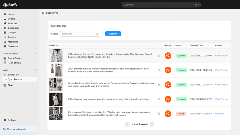This screenshot has width=240, height=135.
Task: Open Settings gear icon in sidebar
Action: point(5,120)
